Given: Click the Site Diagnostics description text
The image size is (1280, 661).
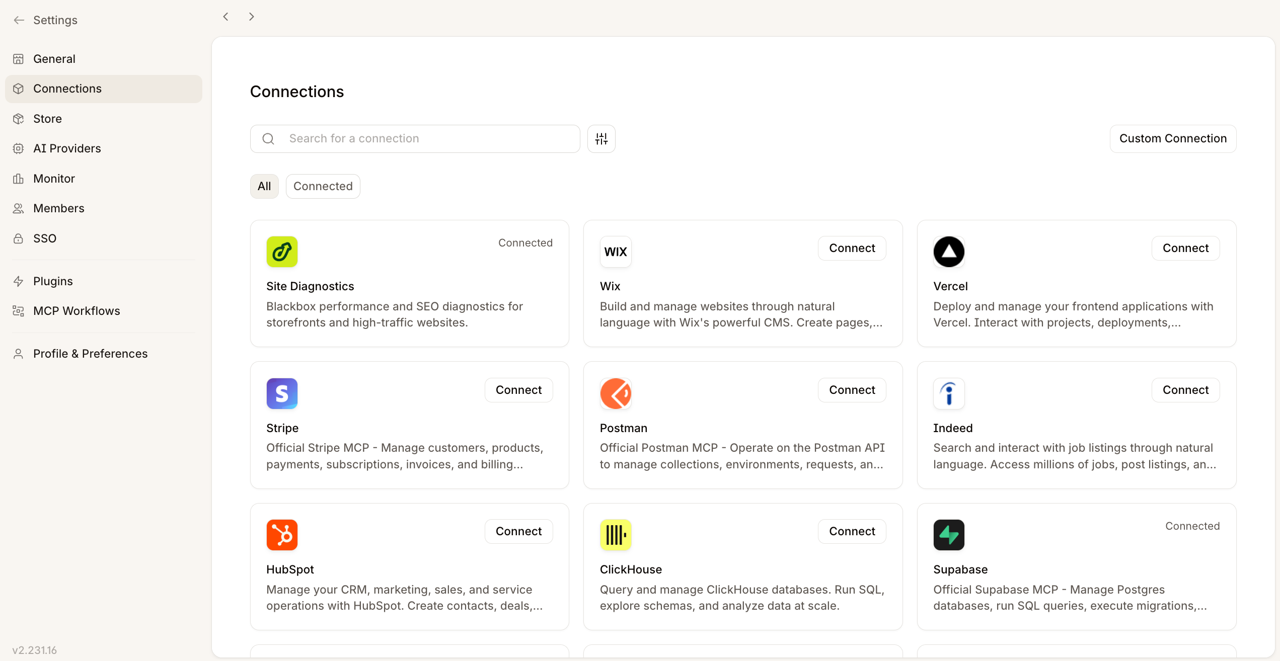Looking at the screenshot, I should (395, 314).
